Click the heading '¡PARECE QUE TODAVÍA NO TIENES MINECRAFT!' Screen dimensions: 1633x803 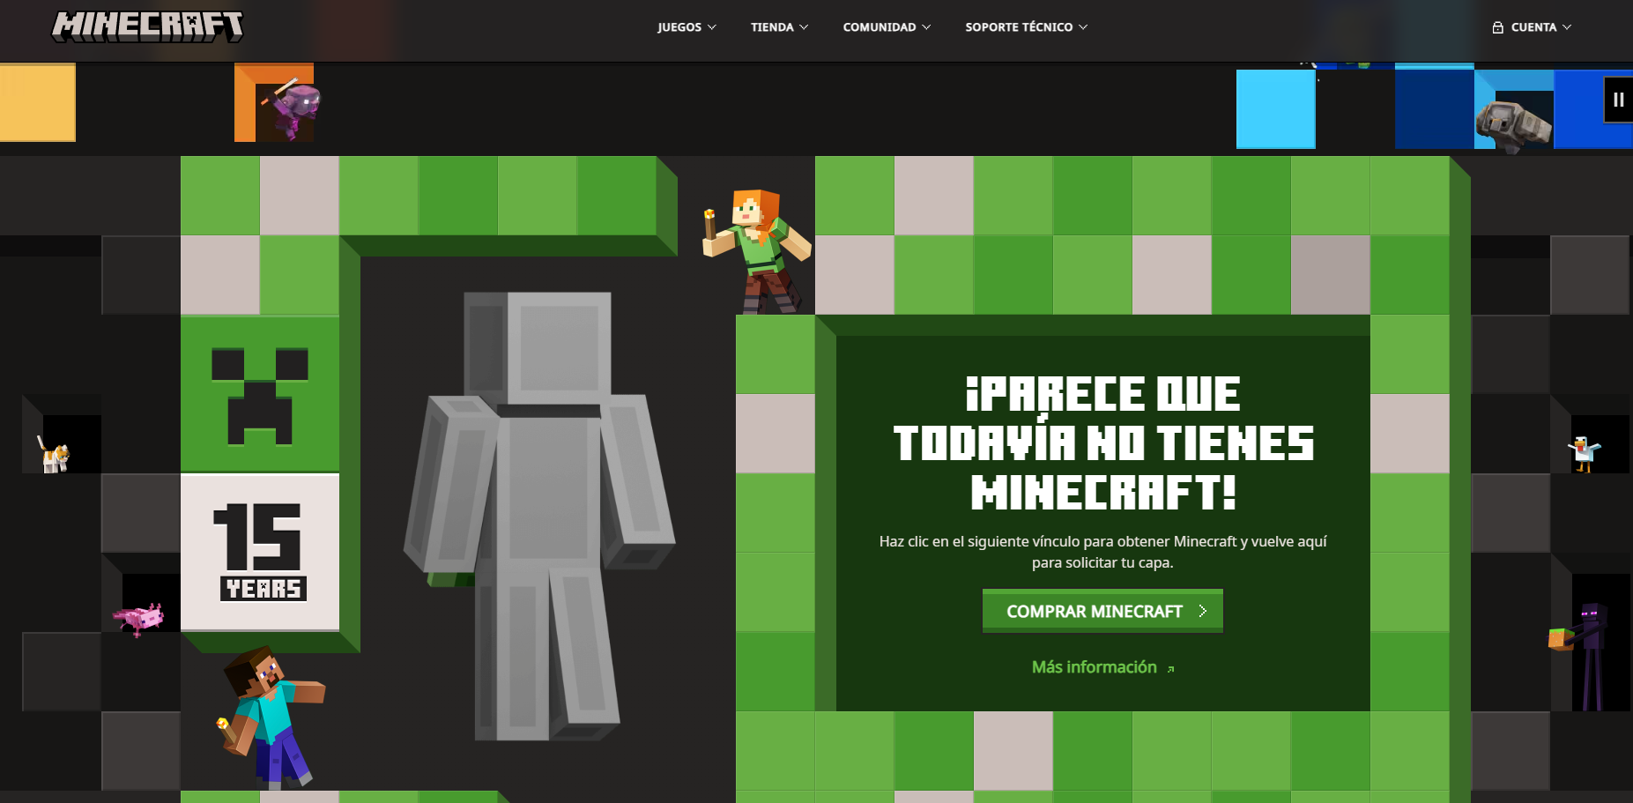(x=1103, y=443)
